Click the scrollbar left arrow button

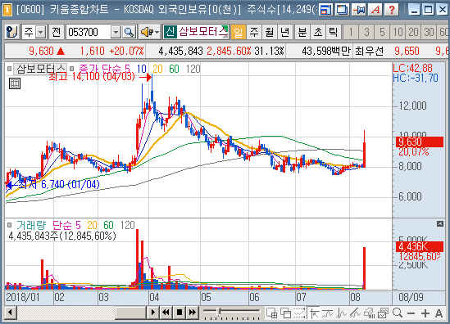11,313
